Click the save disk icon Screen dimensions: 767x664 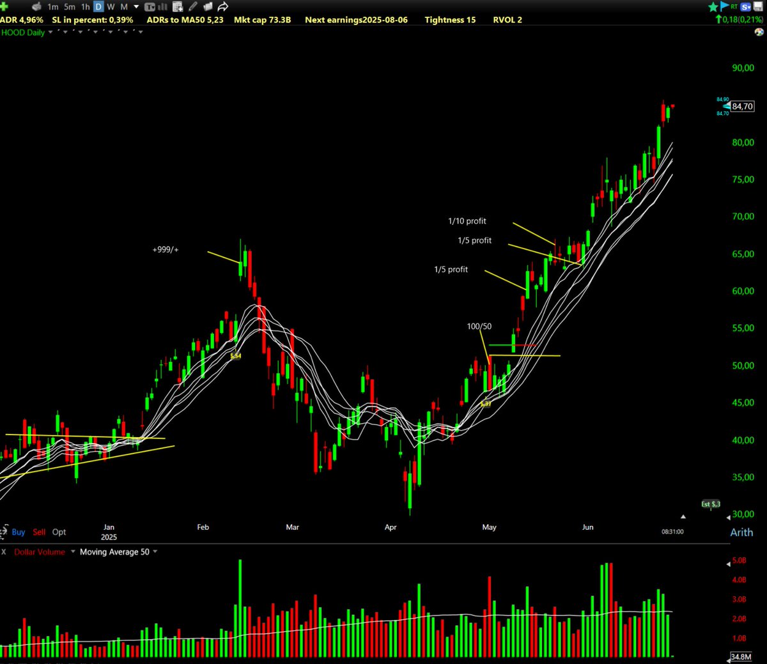[758, 6]
